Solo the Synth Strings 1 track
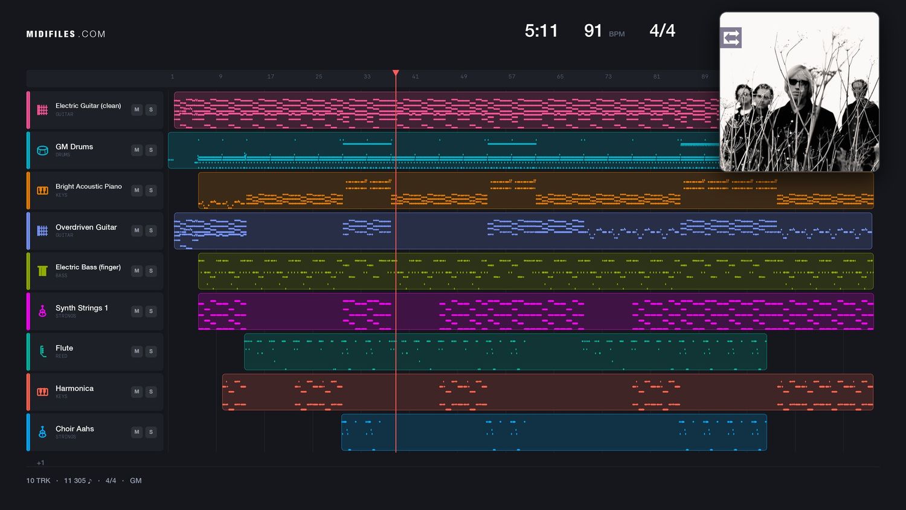 151,311
